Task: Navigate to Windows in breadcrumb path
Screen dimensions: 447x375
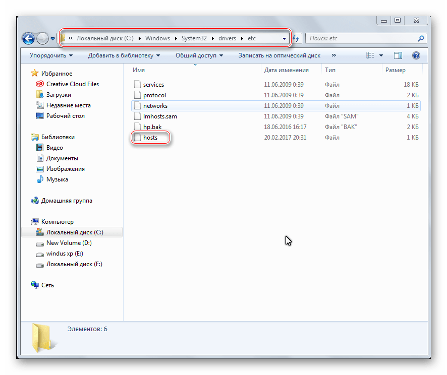Action: pos(157,38)
